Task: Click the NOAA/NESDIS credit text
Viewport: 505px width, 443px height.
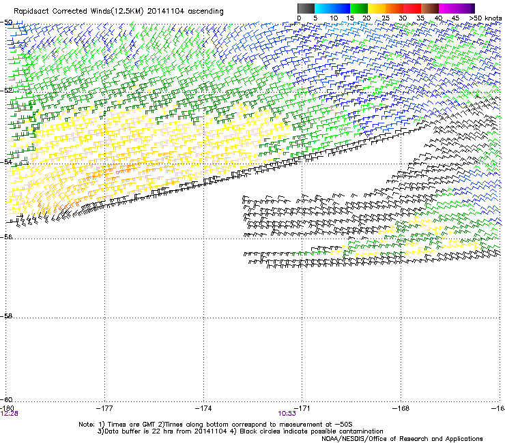Action: [402, 439]
